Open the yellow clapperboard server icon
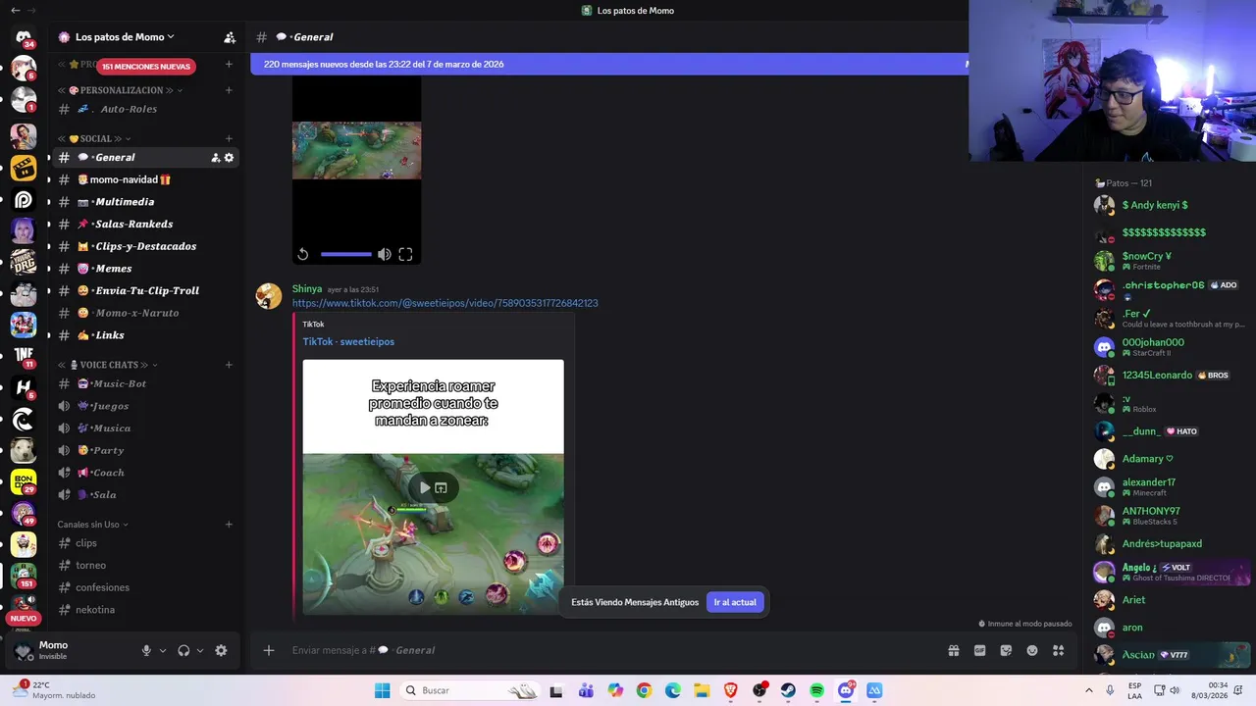Screen dimensions: 1256x706 tap(24, 168)
